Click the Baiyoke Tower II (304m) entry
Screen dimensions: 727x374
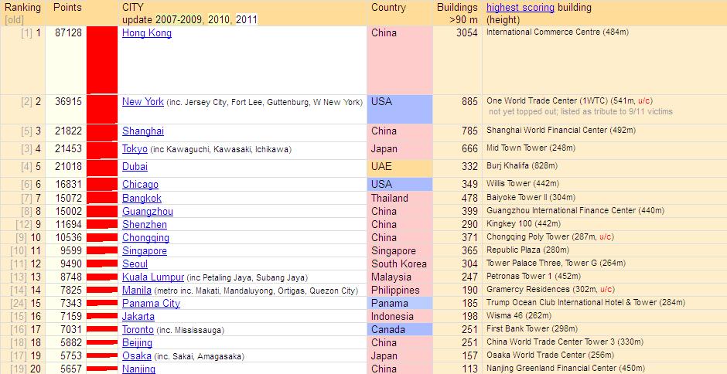pyautogui.click(x=531, y=197)
